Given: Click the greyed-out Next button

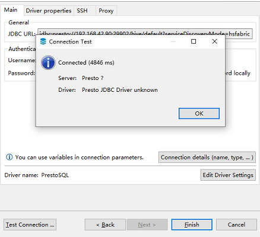Looking at the screenshot, I should coord(147,225).
